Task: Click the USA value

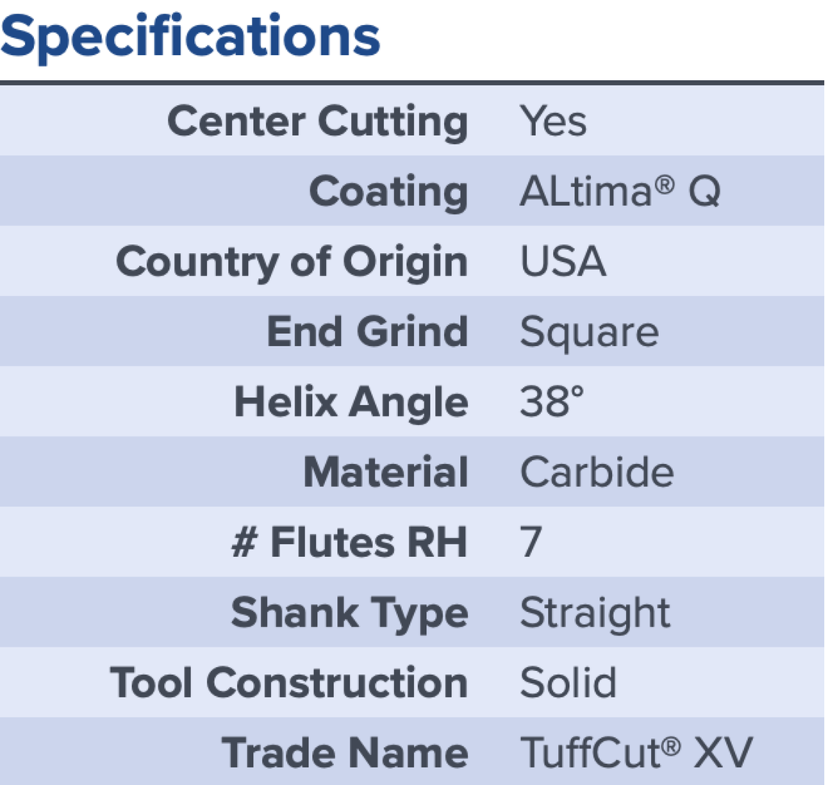Action: [563, 263]
